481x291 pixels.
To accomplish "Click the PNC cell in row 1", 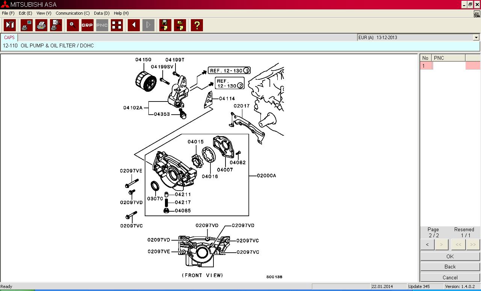I will click(x=449, y=66).
